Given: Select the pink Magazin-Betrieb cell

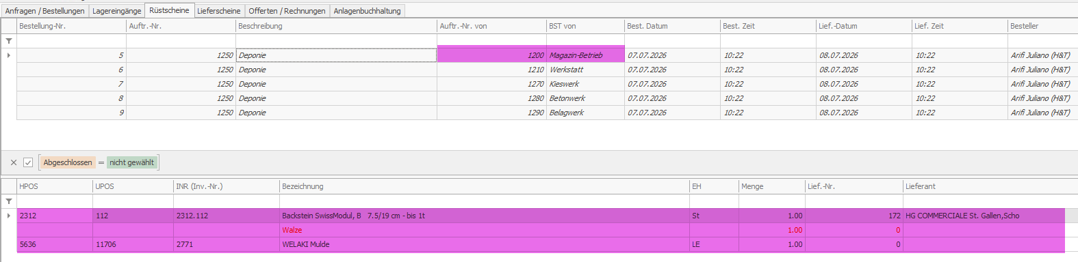Looking at the screenshot, I should 585,55.
